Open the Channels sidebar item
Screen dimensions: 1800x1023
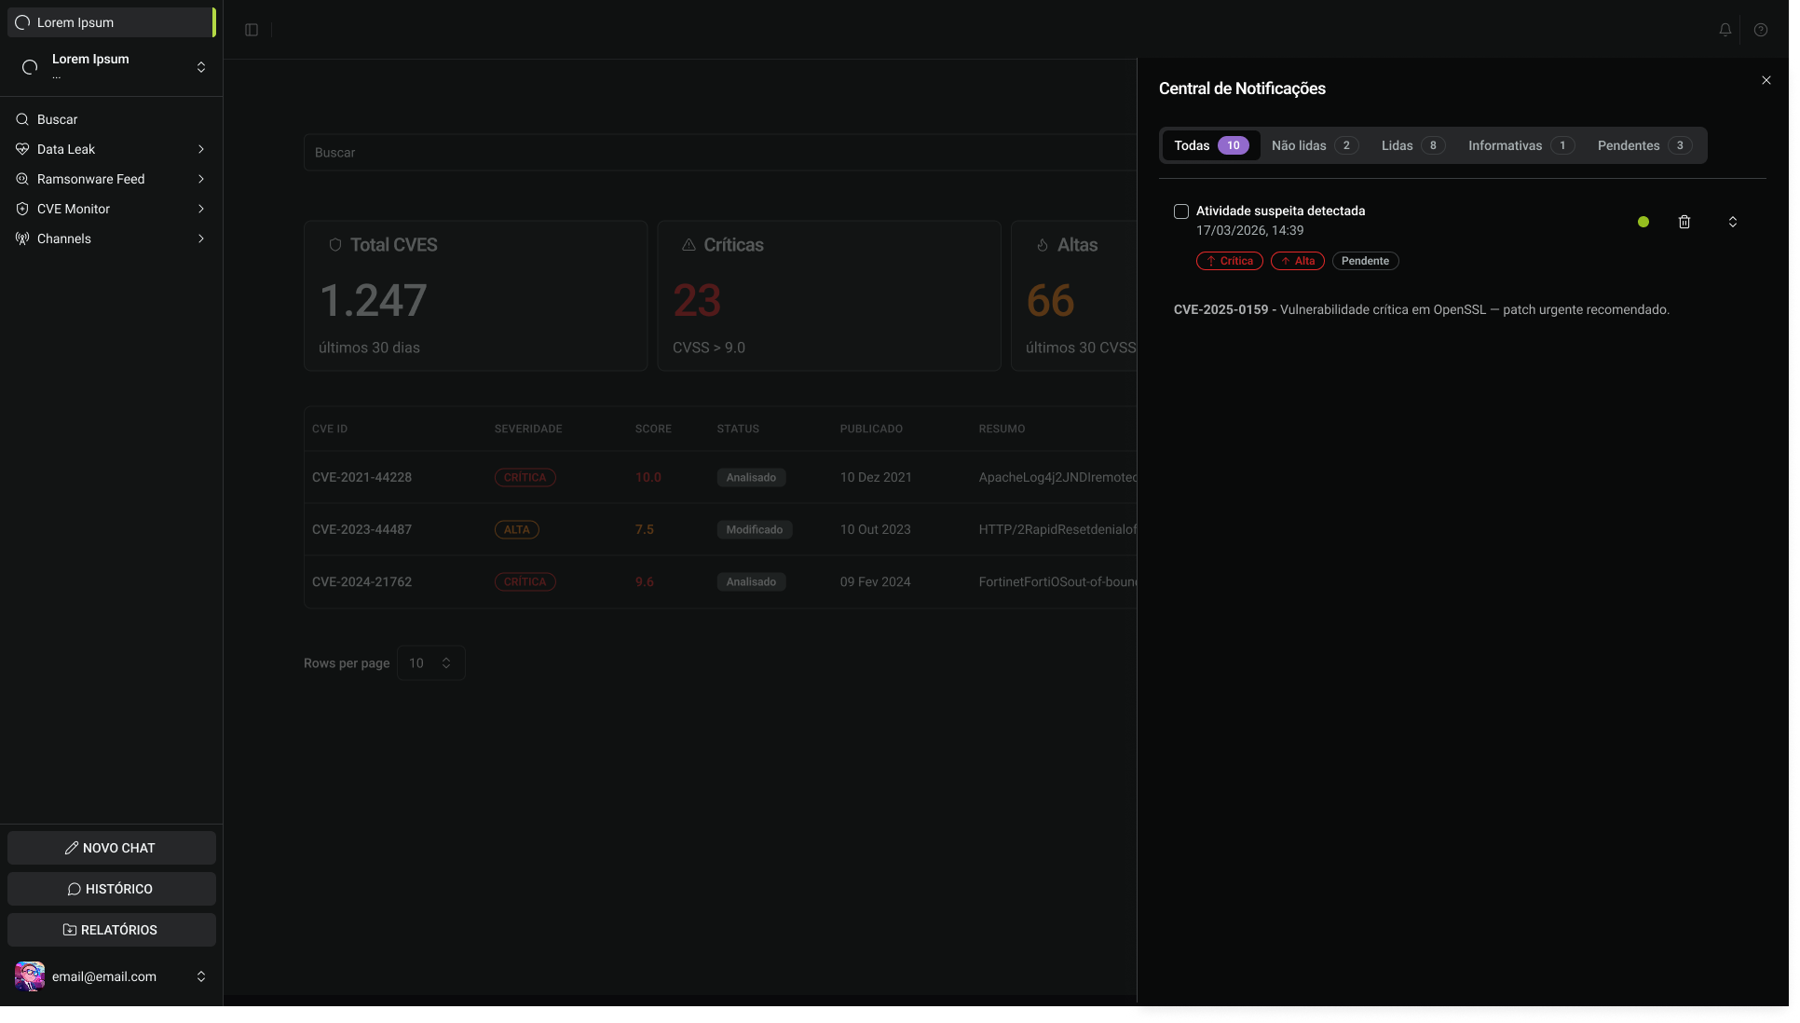pyautogui.click(x=111, y=239)
